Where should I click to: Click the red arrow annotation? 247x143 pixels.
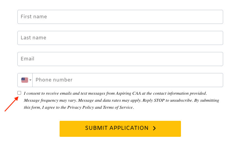(12, 104)
